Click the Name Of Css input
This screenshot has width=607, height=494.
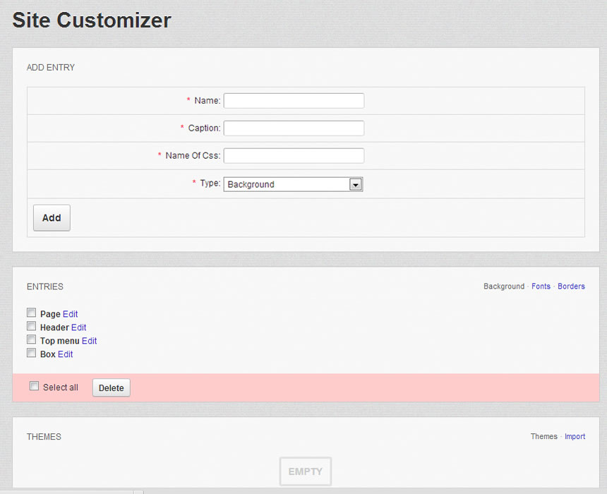pos(294,156)
